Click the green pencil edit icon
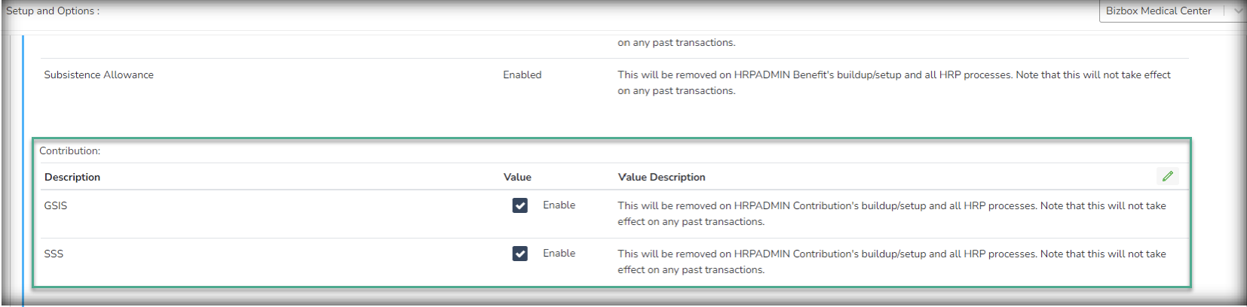The width and height of the screenshot is (1247, 307). pyautogui.click(x=1167, y=176)
